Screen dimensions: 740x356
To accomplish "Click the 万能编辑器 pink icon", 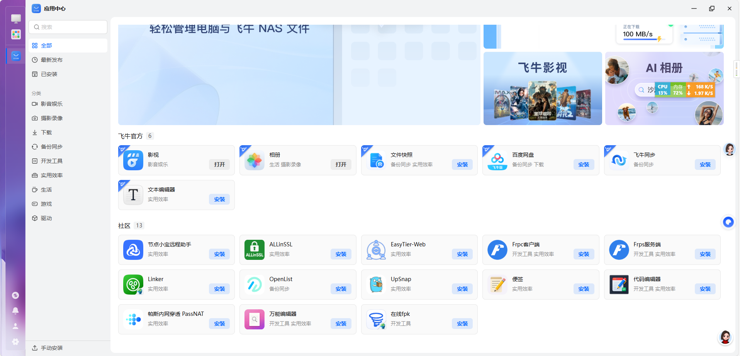I will [x=255, y=320].
